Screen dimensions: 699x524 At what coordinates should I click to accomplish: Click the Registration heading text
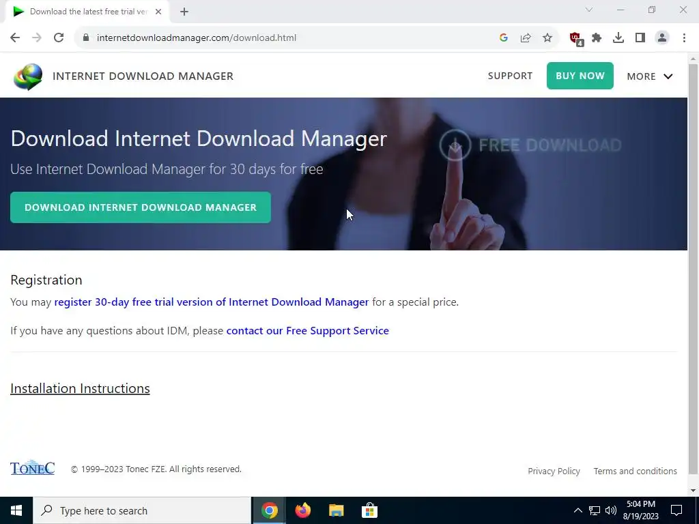tap(46, 280)
